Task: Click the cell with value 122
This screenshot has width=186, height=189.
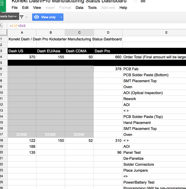Action: (22, 140)
